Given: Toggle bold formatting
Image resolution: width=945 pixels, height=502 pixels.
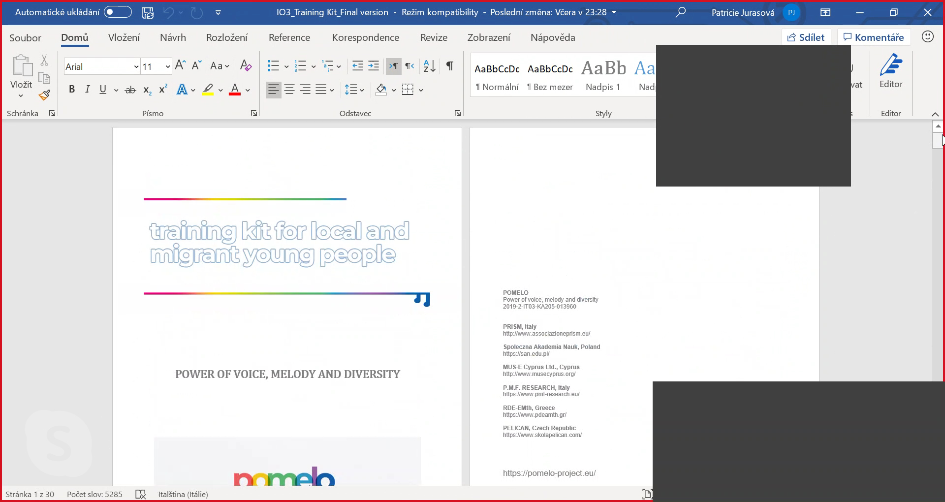Looking at the screenshot, I should pos(72,90).
